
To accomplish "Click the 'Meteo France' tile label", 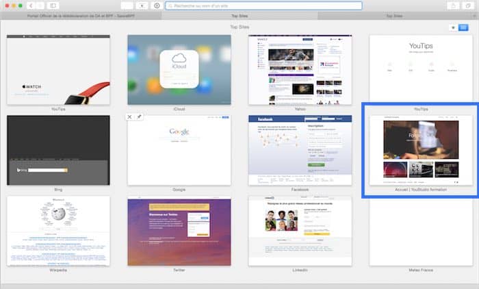I will pyautogui.click(x=421, y=270).
